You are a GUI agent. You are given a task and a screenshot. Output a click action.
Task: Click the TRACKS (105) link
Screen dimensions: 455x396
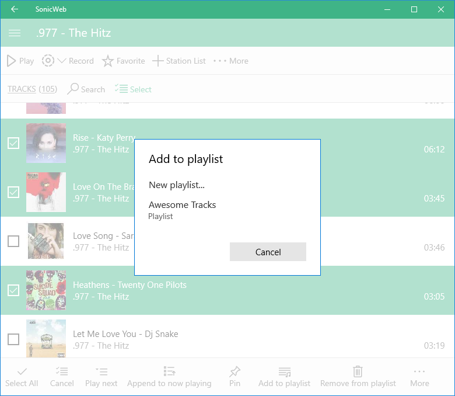32,89
